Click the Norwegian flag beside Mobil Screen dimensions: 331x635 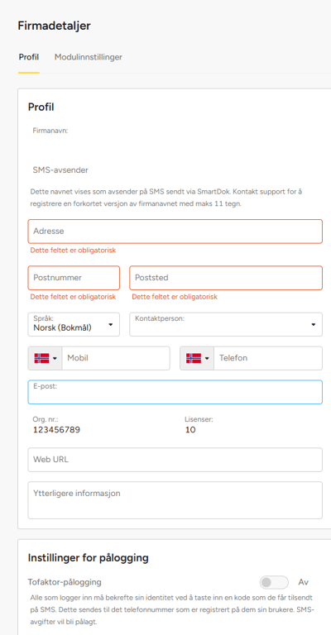41,358
